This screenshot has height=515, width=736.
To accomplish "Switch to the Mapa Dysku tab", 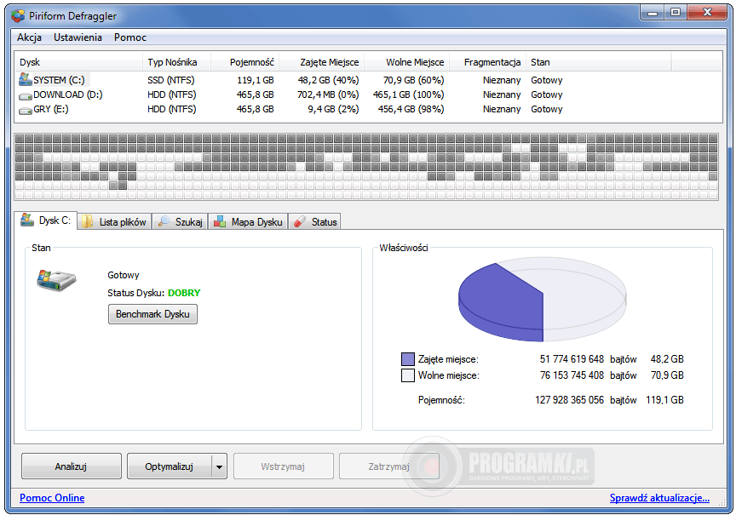I will pyautogui.click(x=248, y=222).
